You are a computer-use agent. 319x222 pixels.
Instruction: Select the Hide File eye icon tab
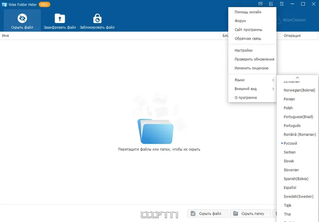tap(22, 19)
